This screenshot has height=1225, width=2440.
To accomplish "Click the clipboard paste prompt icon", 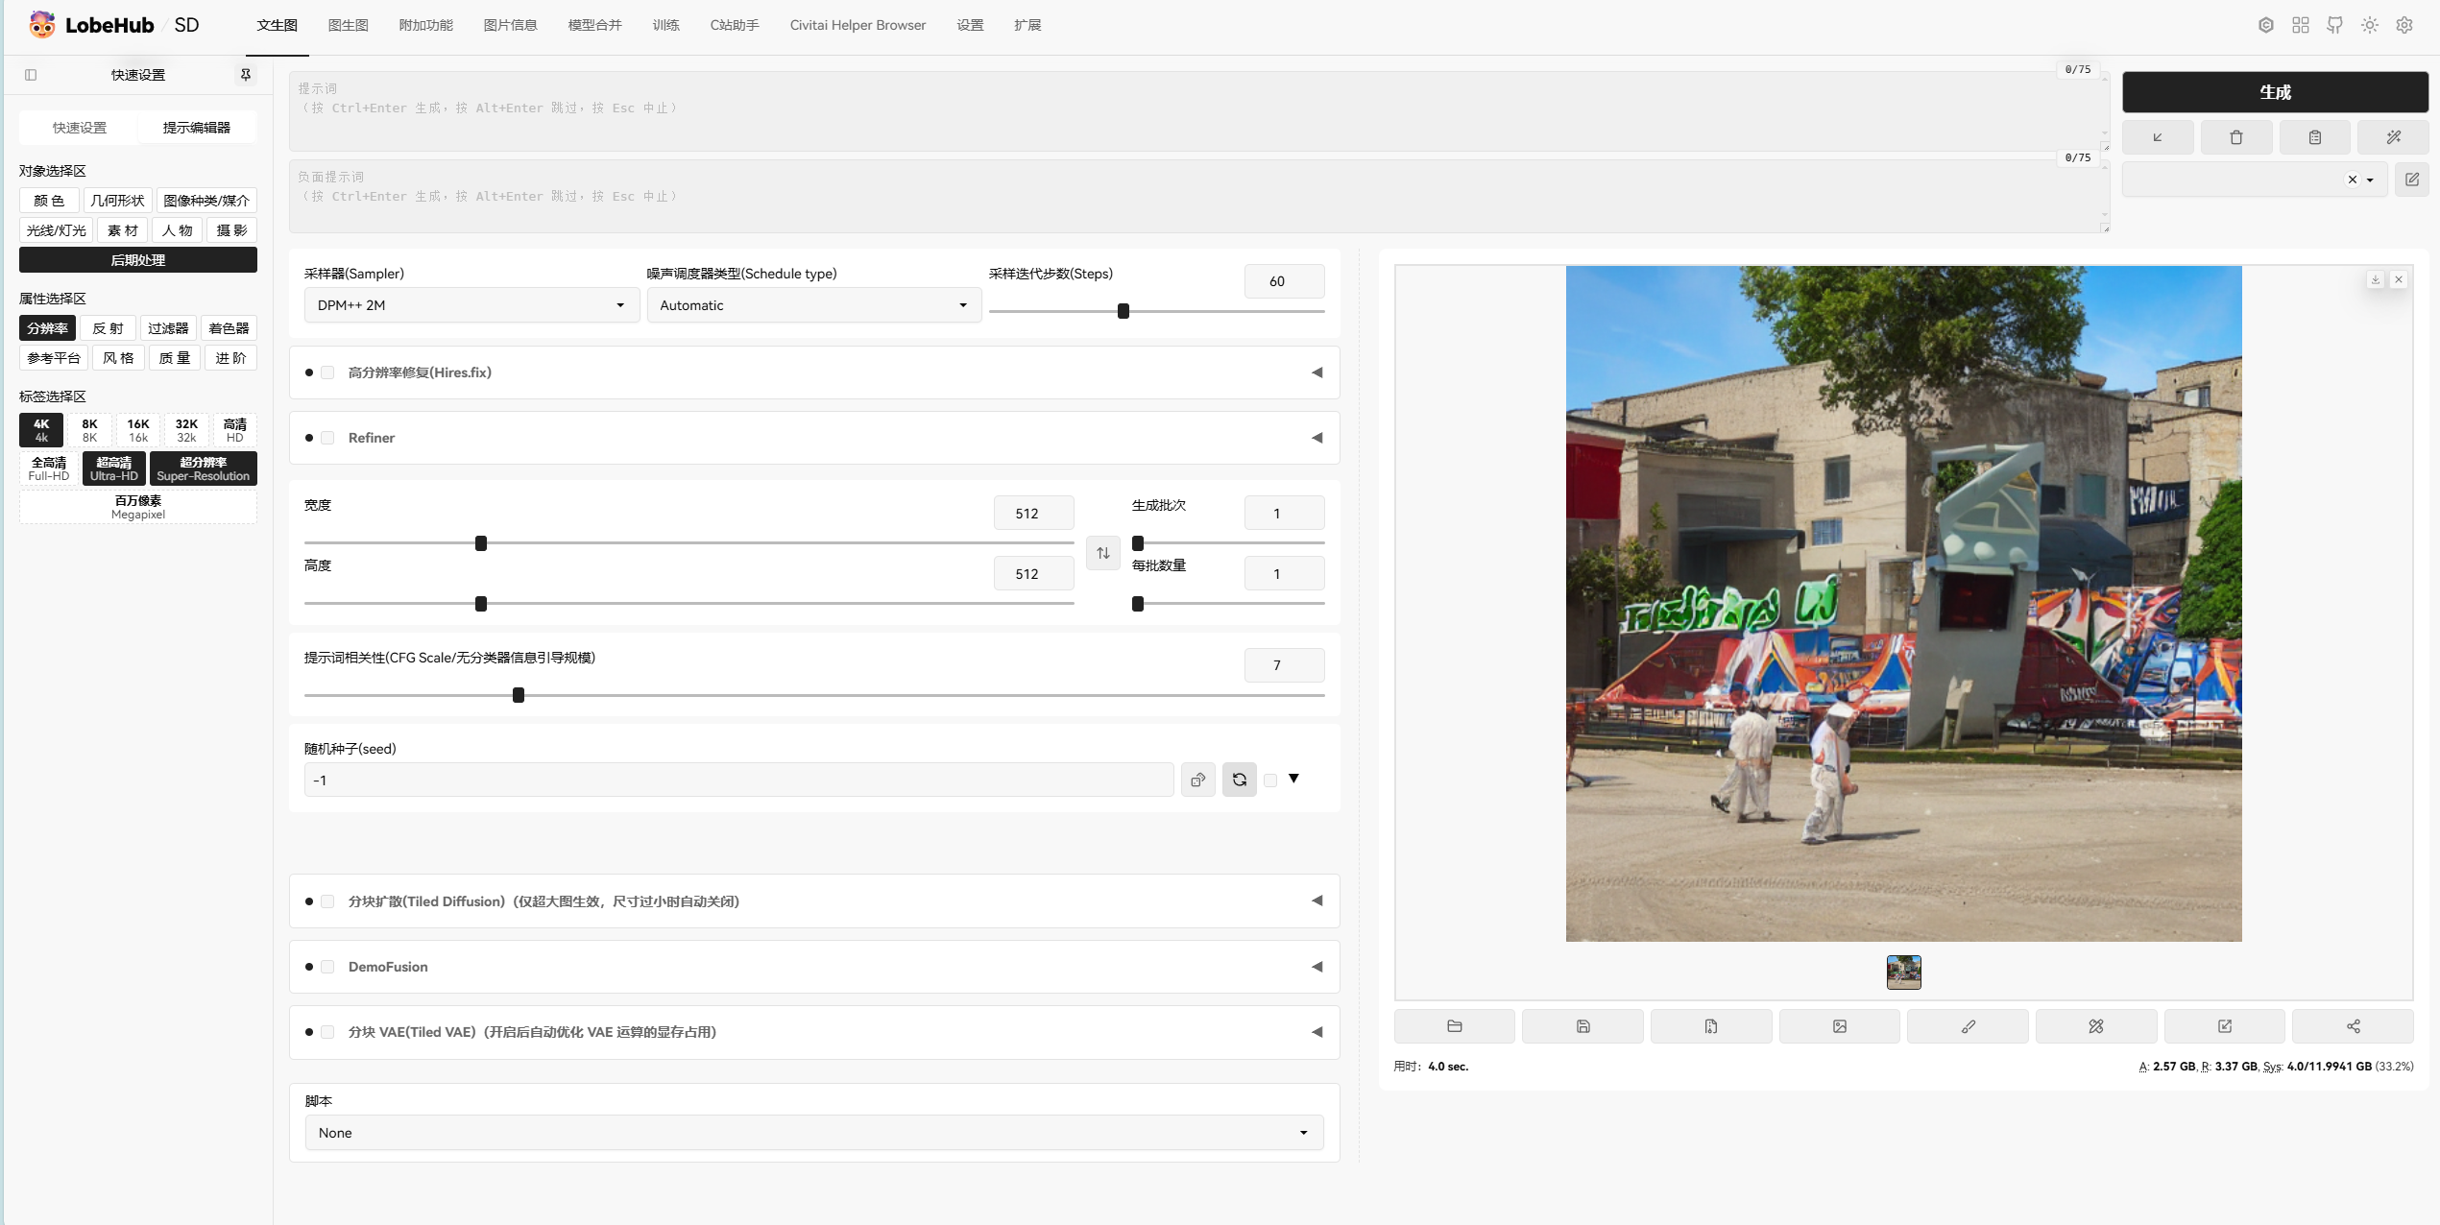I will pyautogui.click(x=2314, y=137).
